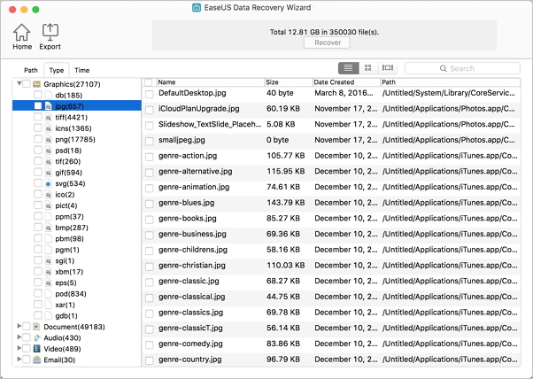Click the EaseUS app icon in title bar
Viewport: 533px width, 379px height.
click(197, 7)
